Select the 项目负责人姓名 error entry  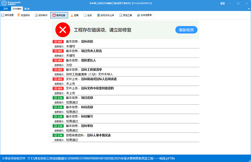coord(91,51)
